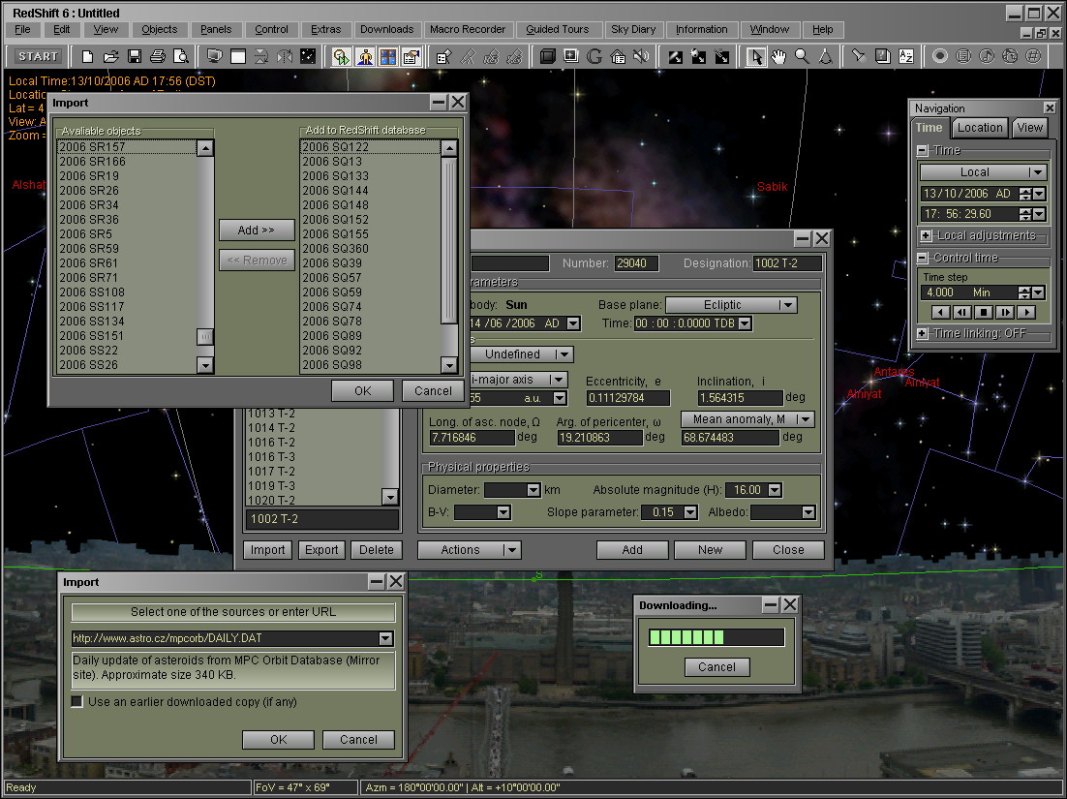Click the 'Add >>' button
The width and height of the screenshot is (1067, 799).
click(257, 230)
